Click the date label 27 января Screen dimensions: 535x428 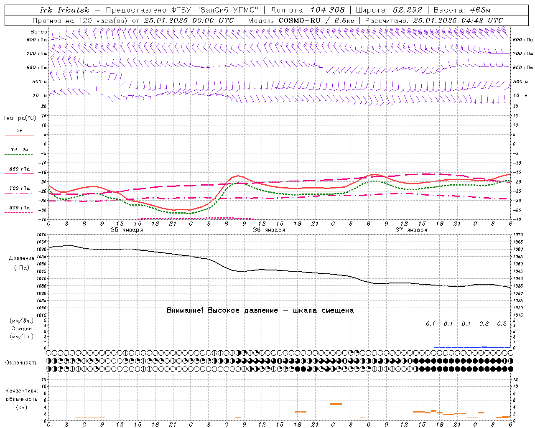click(x=411, y=230)
